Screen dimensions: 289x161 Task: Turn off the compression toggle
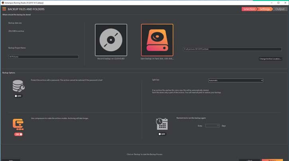point(18,134)
